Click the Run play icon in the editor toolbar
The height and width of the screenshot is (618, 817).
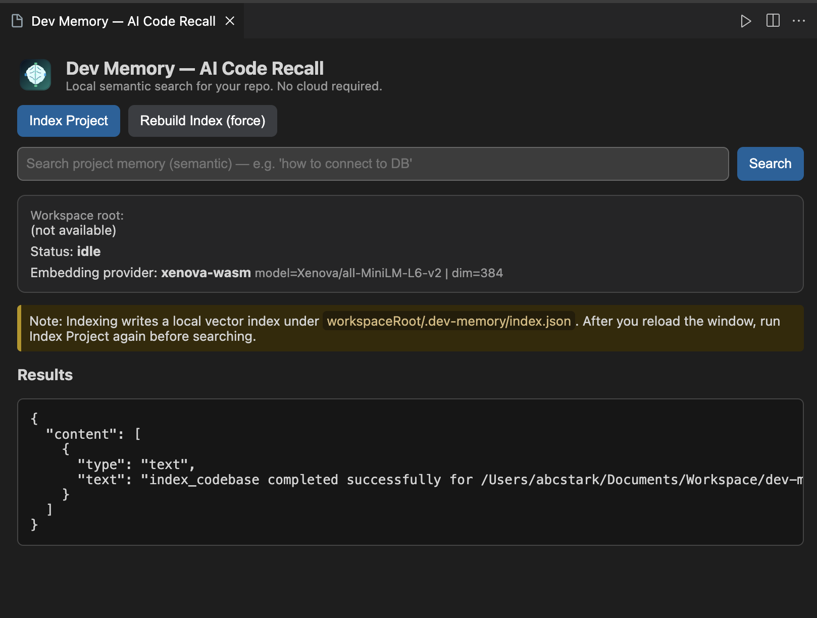[745, 21]
